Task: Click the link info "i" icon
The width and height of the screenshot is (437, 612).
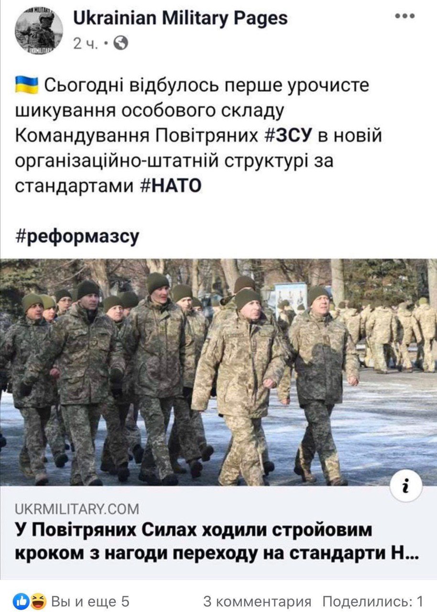Action: (x=406, y=487)
